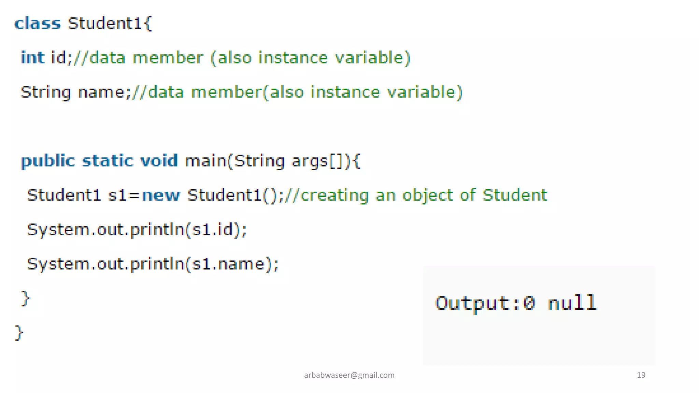Click the 'new' keyword in the object creation line
699x393 pixels.
(161, 195)
